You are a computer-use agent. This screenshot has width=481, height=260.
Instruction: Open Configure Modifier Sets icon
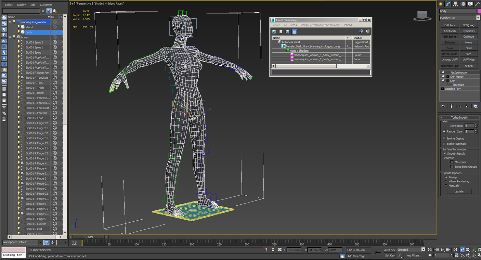point(475,106)
